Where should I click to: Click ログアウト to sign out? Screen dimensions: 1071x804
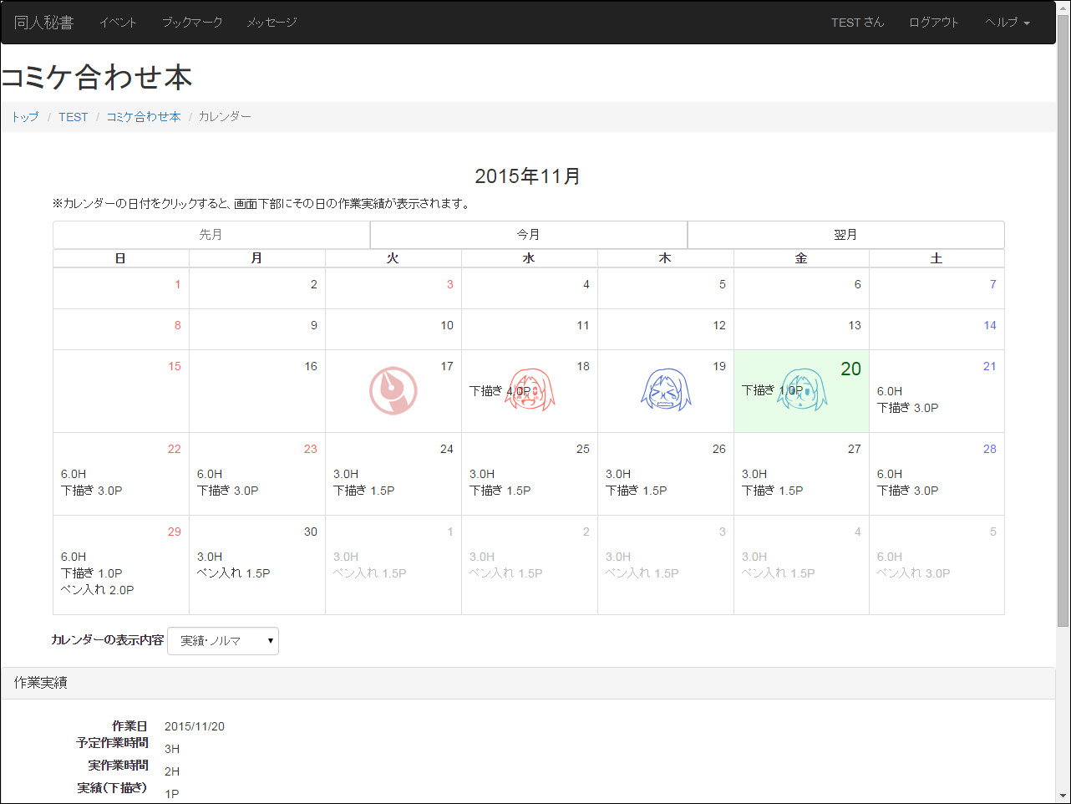pos(934,23)
